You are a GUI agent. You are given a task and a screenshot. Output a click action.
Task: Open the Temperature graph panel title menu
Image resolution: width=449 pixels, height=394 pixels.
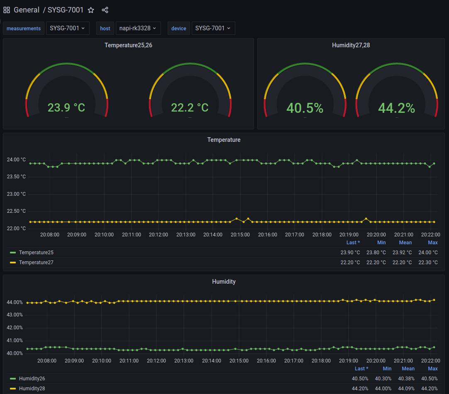[x=224, y=140]
